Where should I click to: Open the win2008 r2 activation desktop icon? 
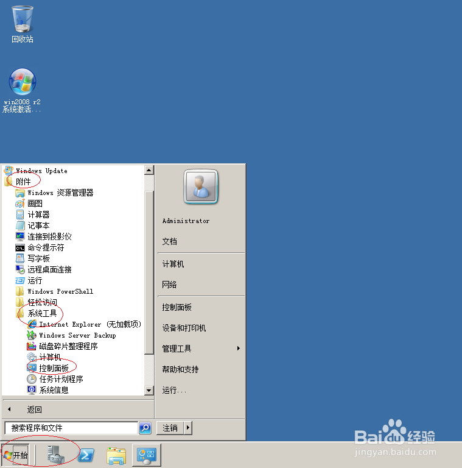point(22,90)
